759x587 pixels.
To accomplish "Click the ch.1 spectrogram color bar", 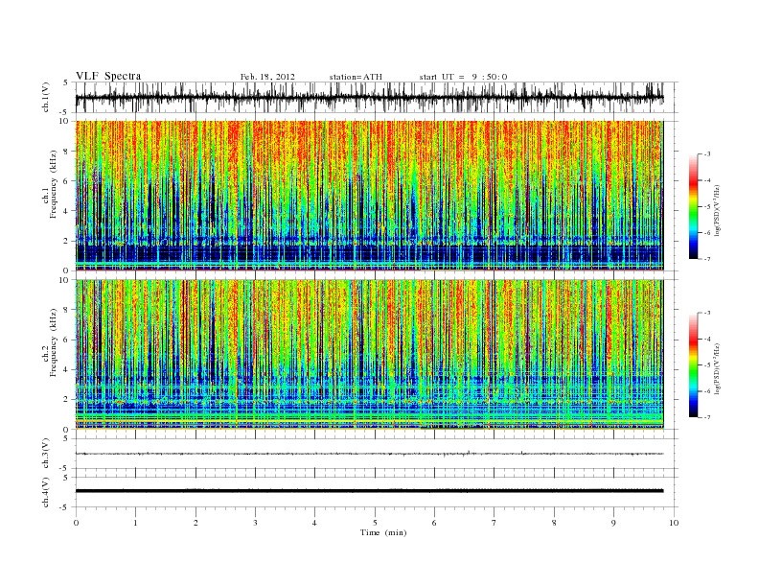I will [x=693, y=207].
